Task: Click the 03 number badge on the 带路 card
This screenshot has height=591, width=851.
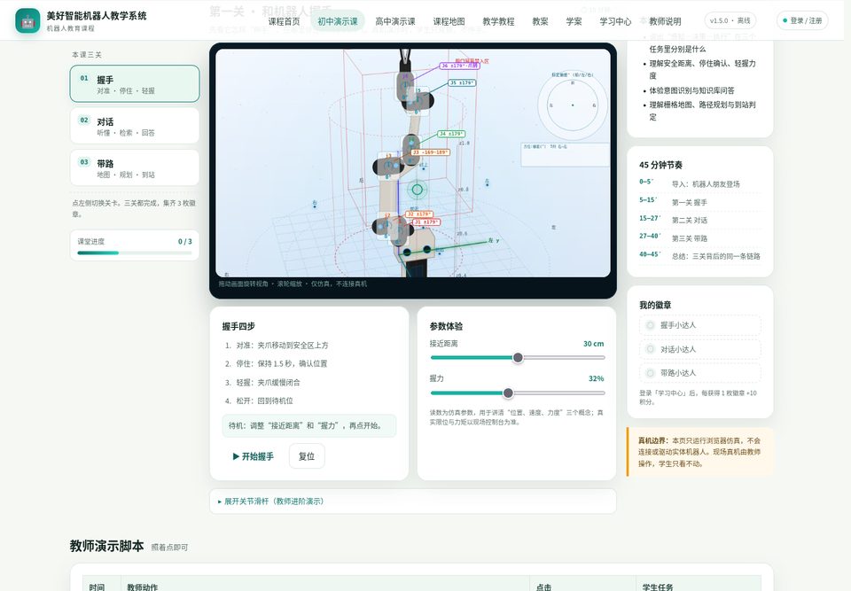Action: click(x=84, y=162)
